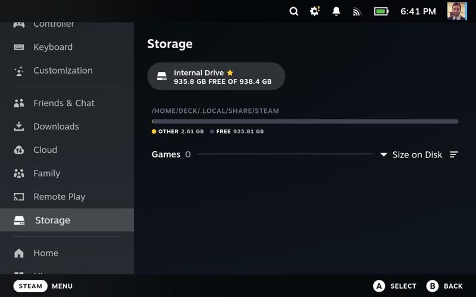The image size is (476, 297).
Task: Click the sort lines icon
Action: [454, 154]
